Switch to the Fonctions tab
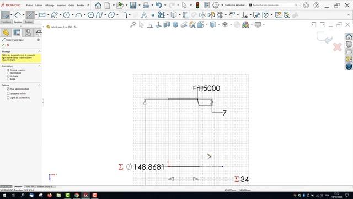 tap(6, 22)
